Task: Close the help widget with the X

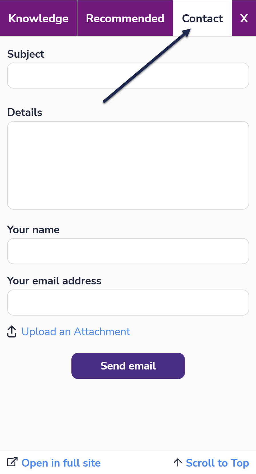Action: 244,18
